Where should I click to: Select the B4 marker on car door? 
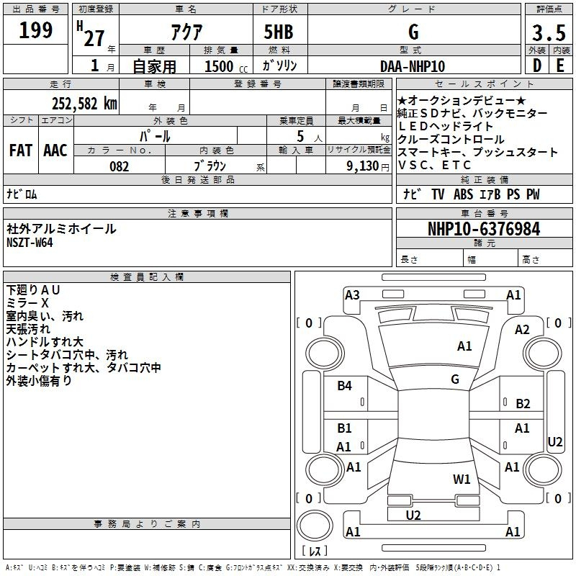(x=345, y=386)
